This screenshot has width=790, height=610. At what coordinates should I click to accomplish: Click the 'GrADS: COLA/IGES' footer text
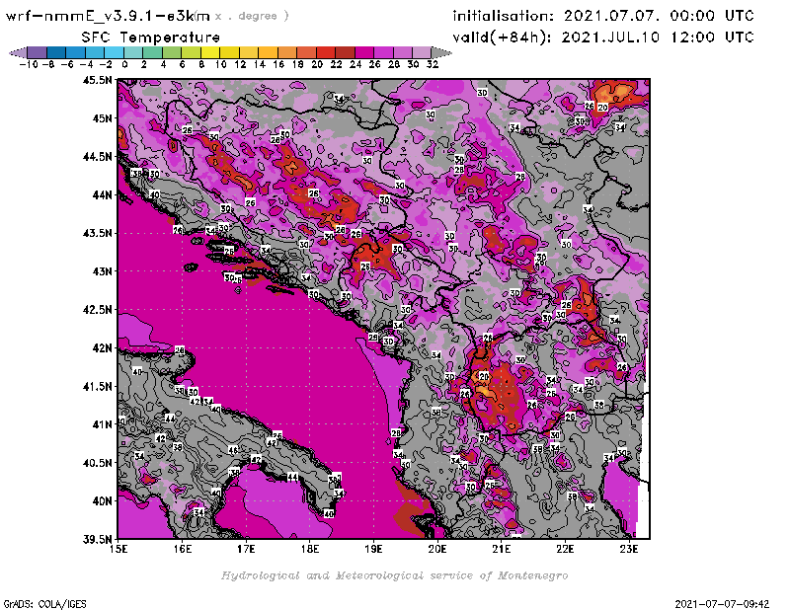pos(44,604)
